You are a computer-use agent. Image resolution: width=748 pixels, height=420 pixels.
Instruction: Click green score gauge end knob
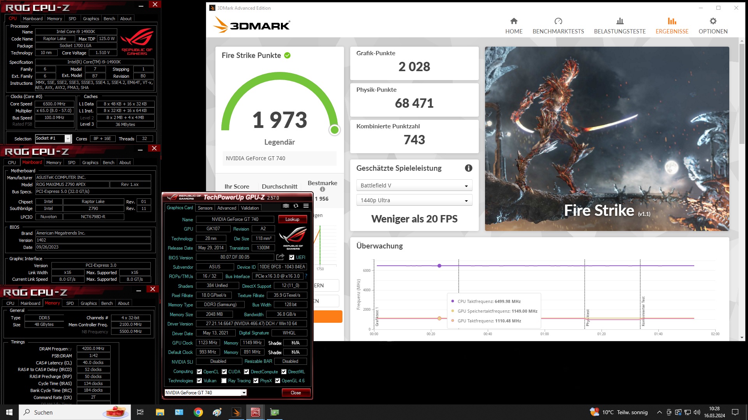(334, 130)
